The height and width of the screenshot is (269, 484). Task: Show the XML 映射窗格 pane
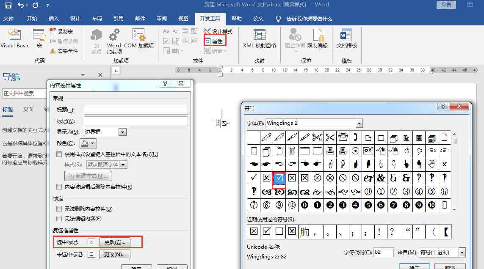(259, 38)
